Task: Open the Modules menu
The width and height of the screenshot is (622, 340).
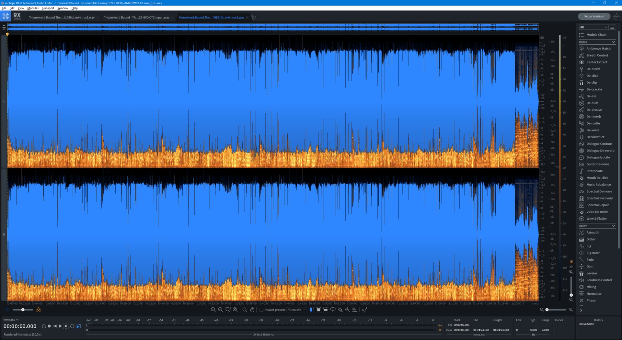Action: (x=33, y=8)
